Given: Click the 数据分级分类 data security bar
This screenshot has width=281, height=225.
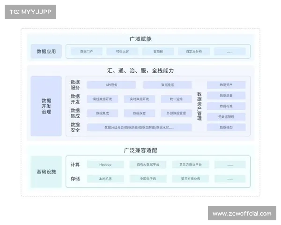Looking at the screenshot, I should click(140, 127).
